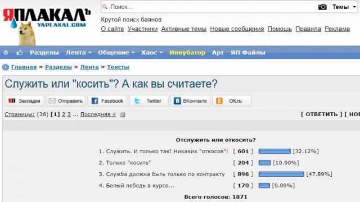Open the Новые сообщения link
Image resolution: width=360 pixels, height=202 pixels.
(237, 29)
